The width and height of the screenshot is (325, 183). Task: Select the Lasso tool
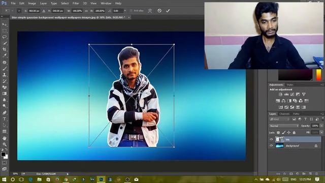pos(5,37)
